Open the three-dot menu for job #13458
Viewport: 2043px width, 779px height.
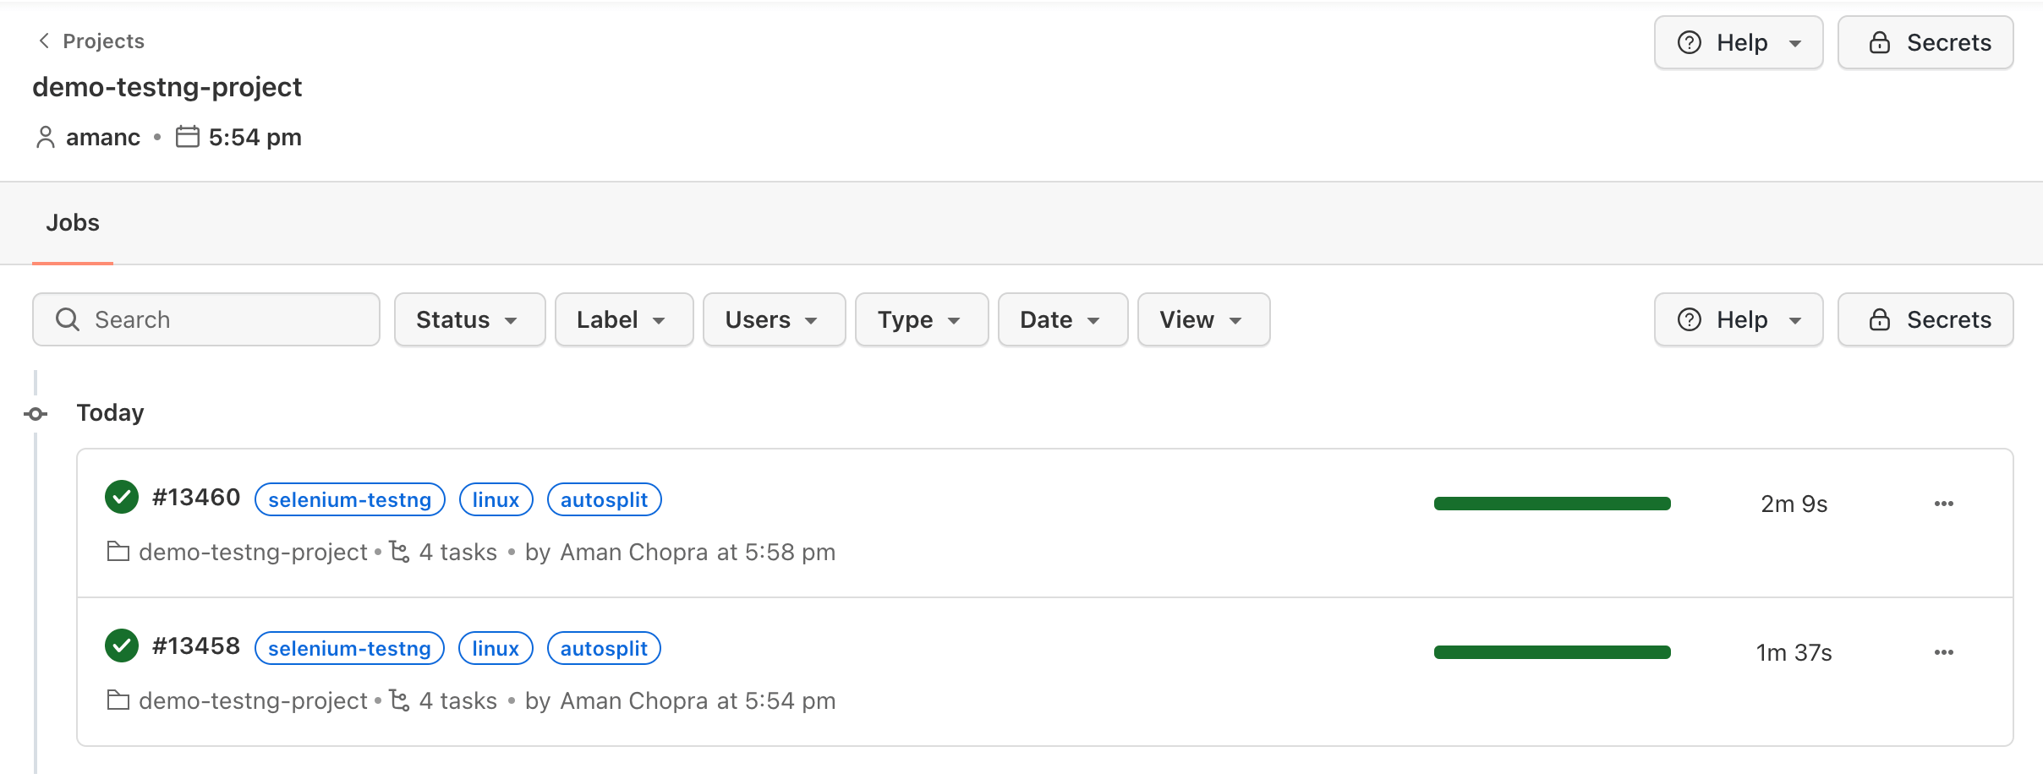pyautogui.click(x=1943, y=652)
